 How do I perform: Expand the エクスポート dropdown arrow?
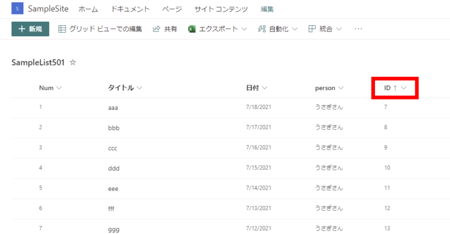pos(244,29)
